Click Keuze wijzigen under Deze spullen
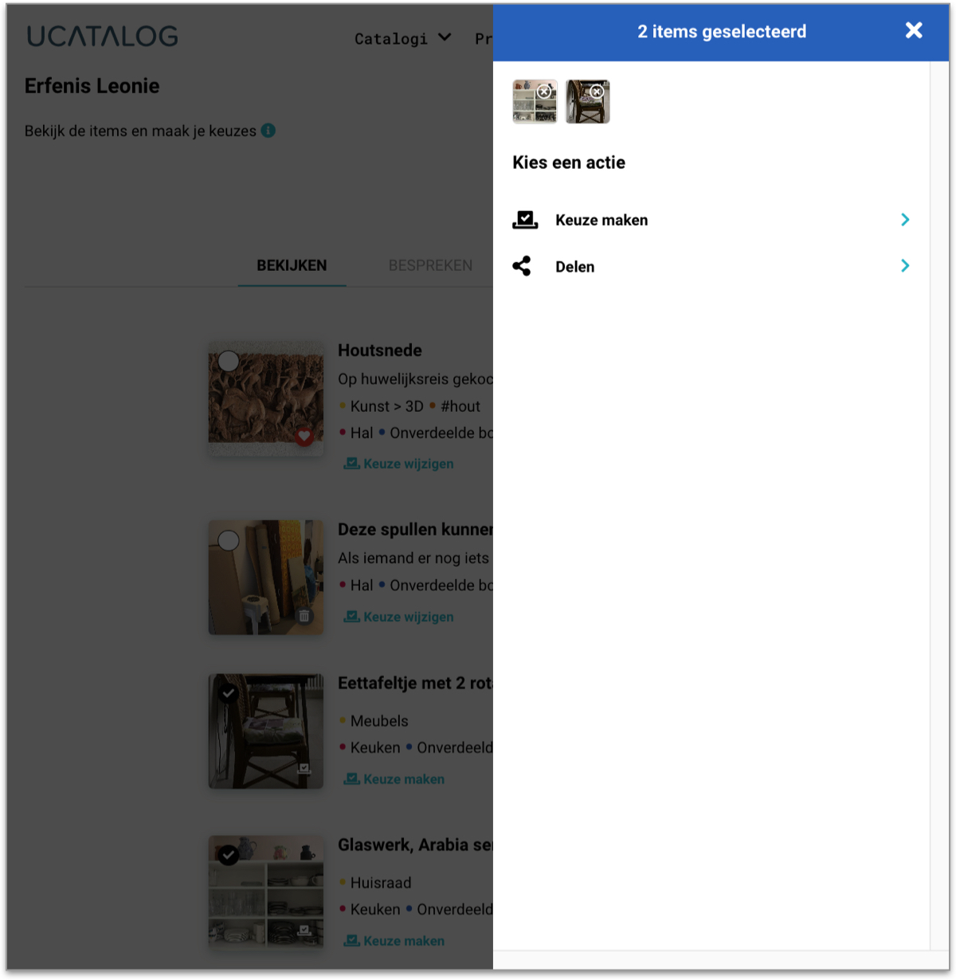The width and height of the screenshot is (956, 980). 399,617
